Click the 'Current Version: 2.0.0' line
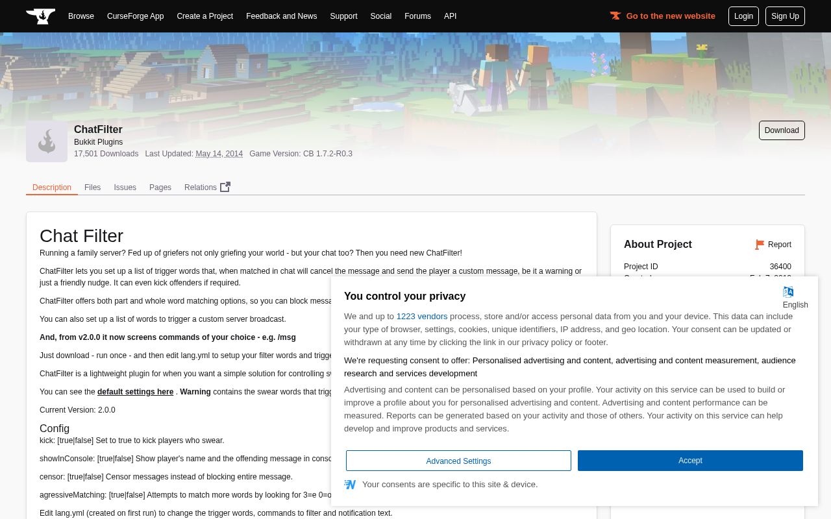Image resolution: width=831 pixels, height=519 pixels. 77,410
